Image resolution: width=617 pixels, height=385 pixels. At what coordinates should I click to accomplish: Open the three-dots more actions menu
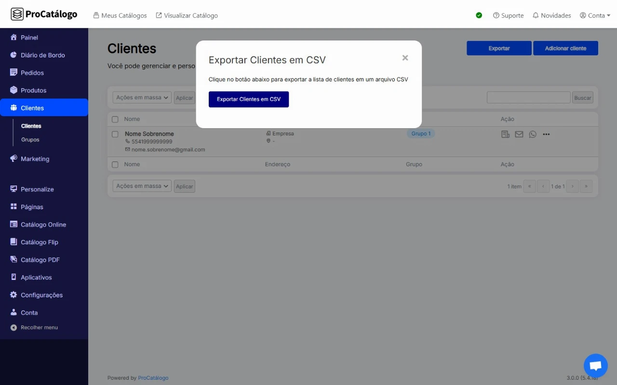(546, 134)
